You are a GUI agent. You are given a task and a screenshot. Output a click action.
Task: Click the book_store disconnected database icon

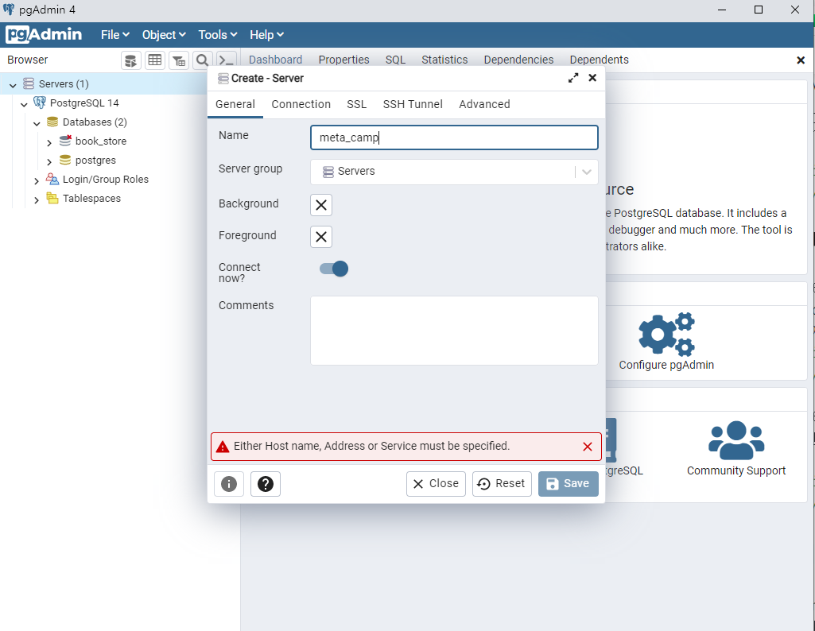click(65, 141)
